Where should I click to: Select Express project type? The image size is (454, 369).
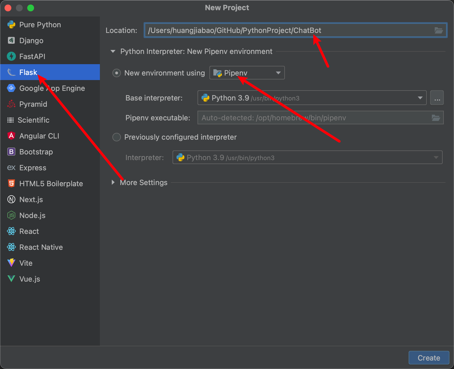click(x=50, y=168)
